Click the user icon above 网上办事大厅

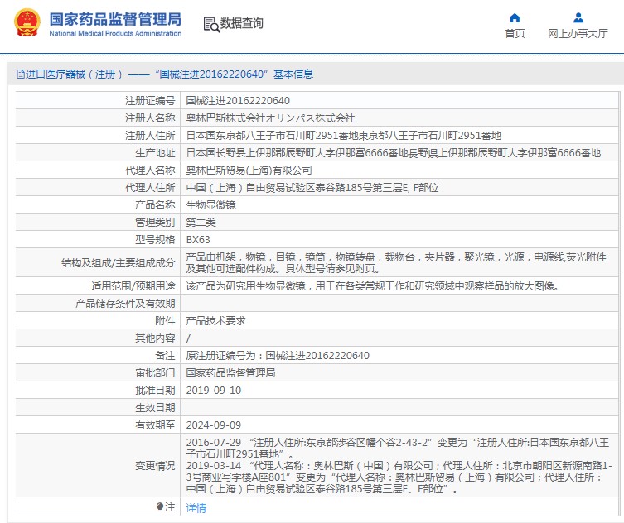[578, 18]
